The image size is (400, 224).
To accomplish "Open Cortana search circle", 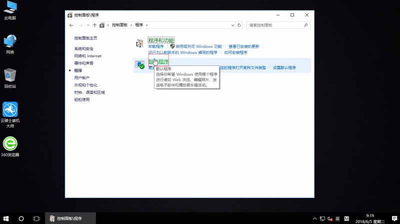I will (x=21, y=219).
